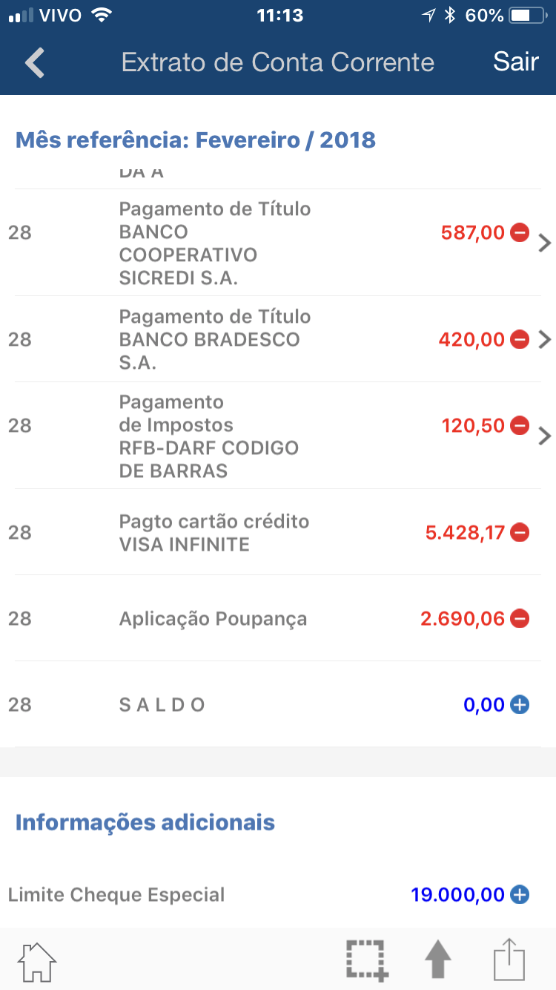The height and width of the screenshot is (990, 556).
Task: Expand the Banco Bradesco payment details
Action: click(545, 340)
